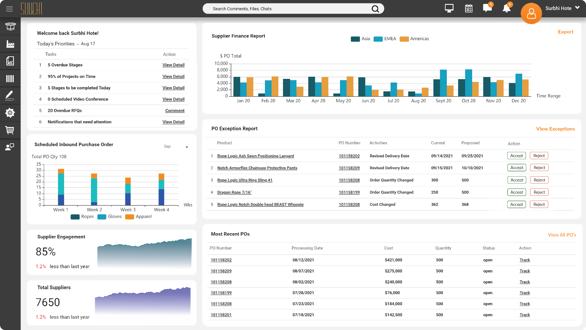Open the Sep month dropdown
Viewport: 586px width, 330px height.
176,147
